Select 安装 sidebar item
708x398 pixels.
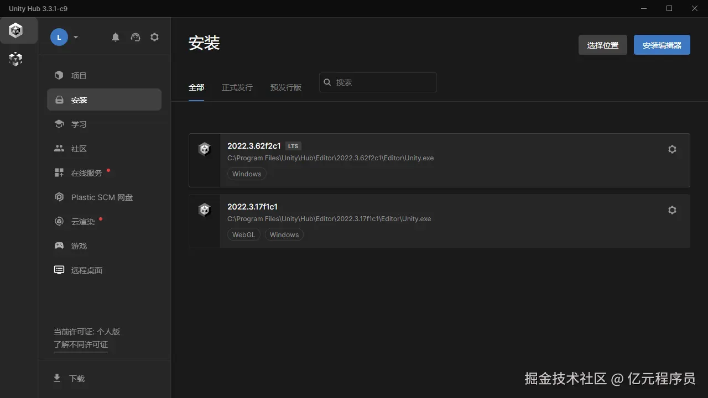click(104, 100)
